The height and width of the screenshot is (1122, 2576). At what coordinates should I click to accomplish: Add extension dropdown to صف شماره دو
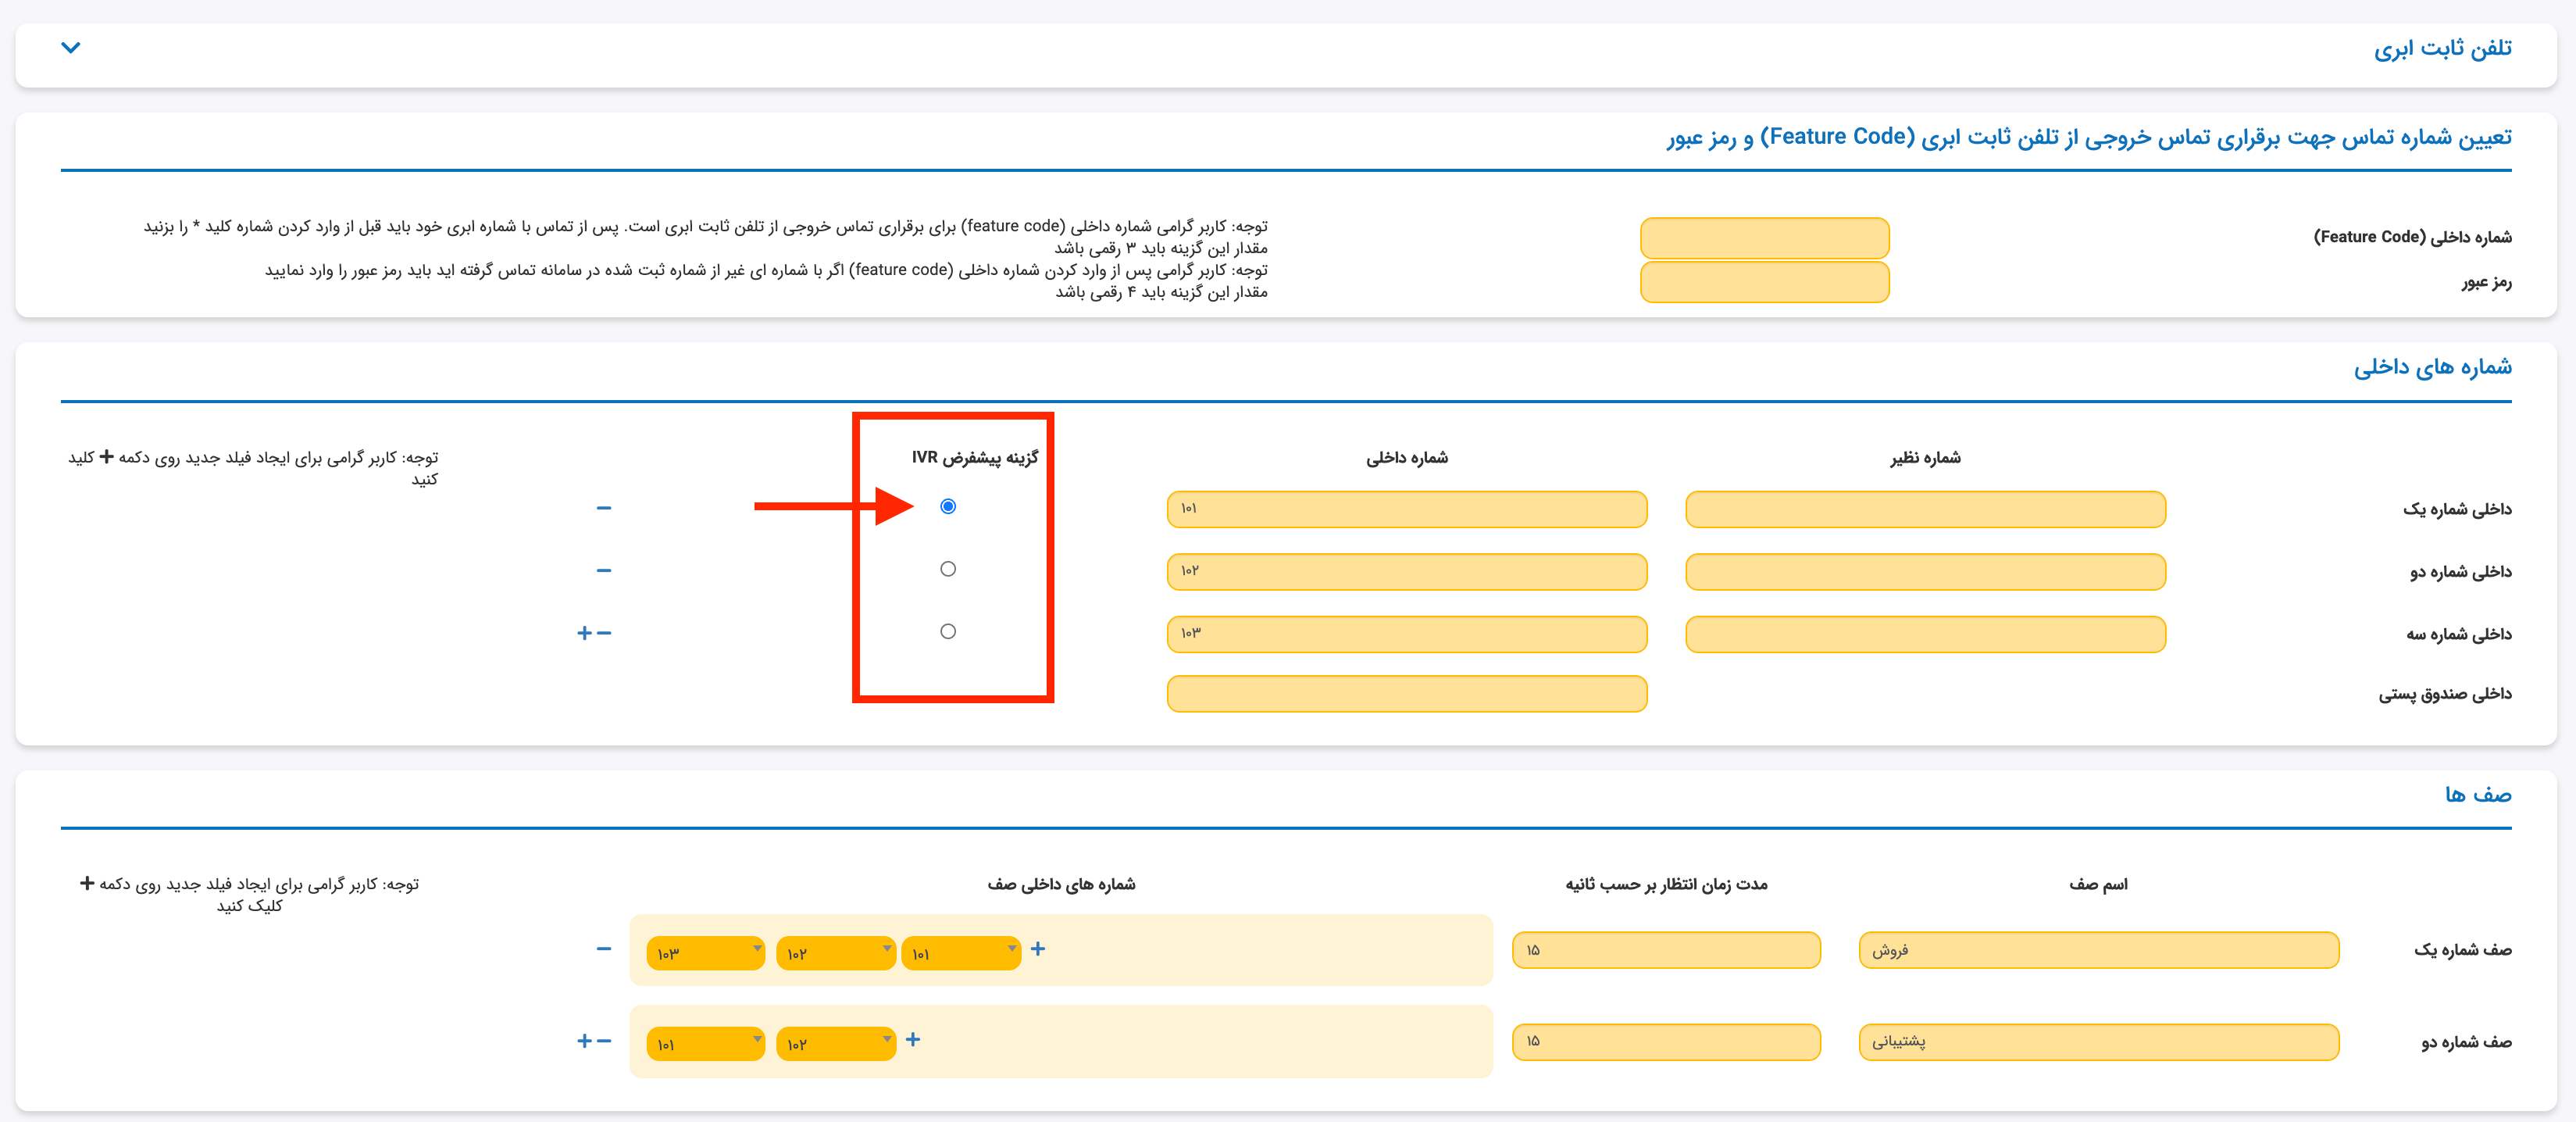[913, 1039]
